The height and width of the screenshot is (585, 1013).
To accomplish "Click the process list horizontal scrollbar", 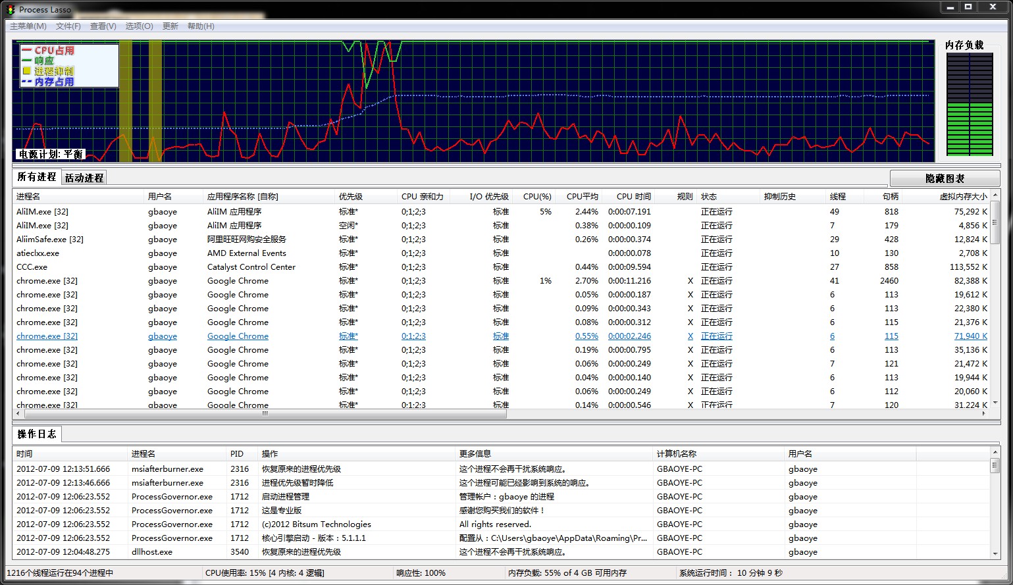I will click(265, 414).
